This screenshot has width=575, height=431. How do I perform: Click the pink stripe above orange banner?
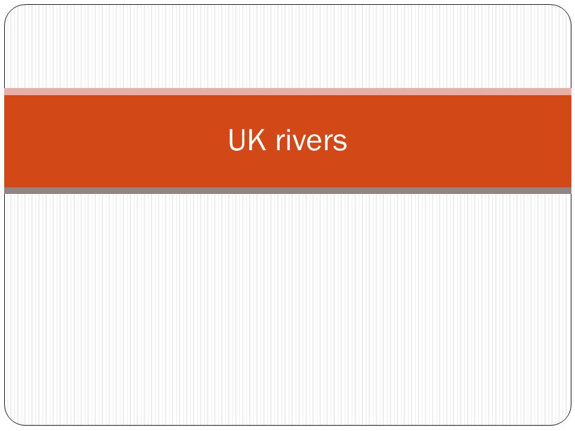(x=287, y=92)
